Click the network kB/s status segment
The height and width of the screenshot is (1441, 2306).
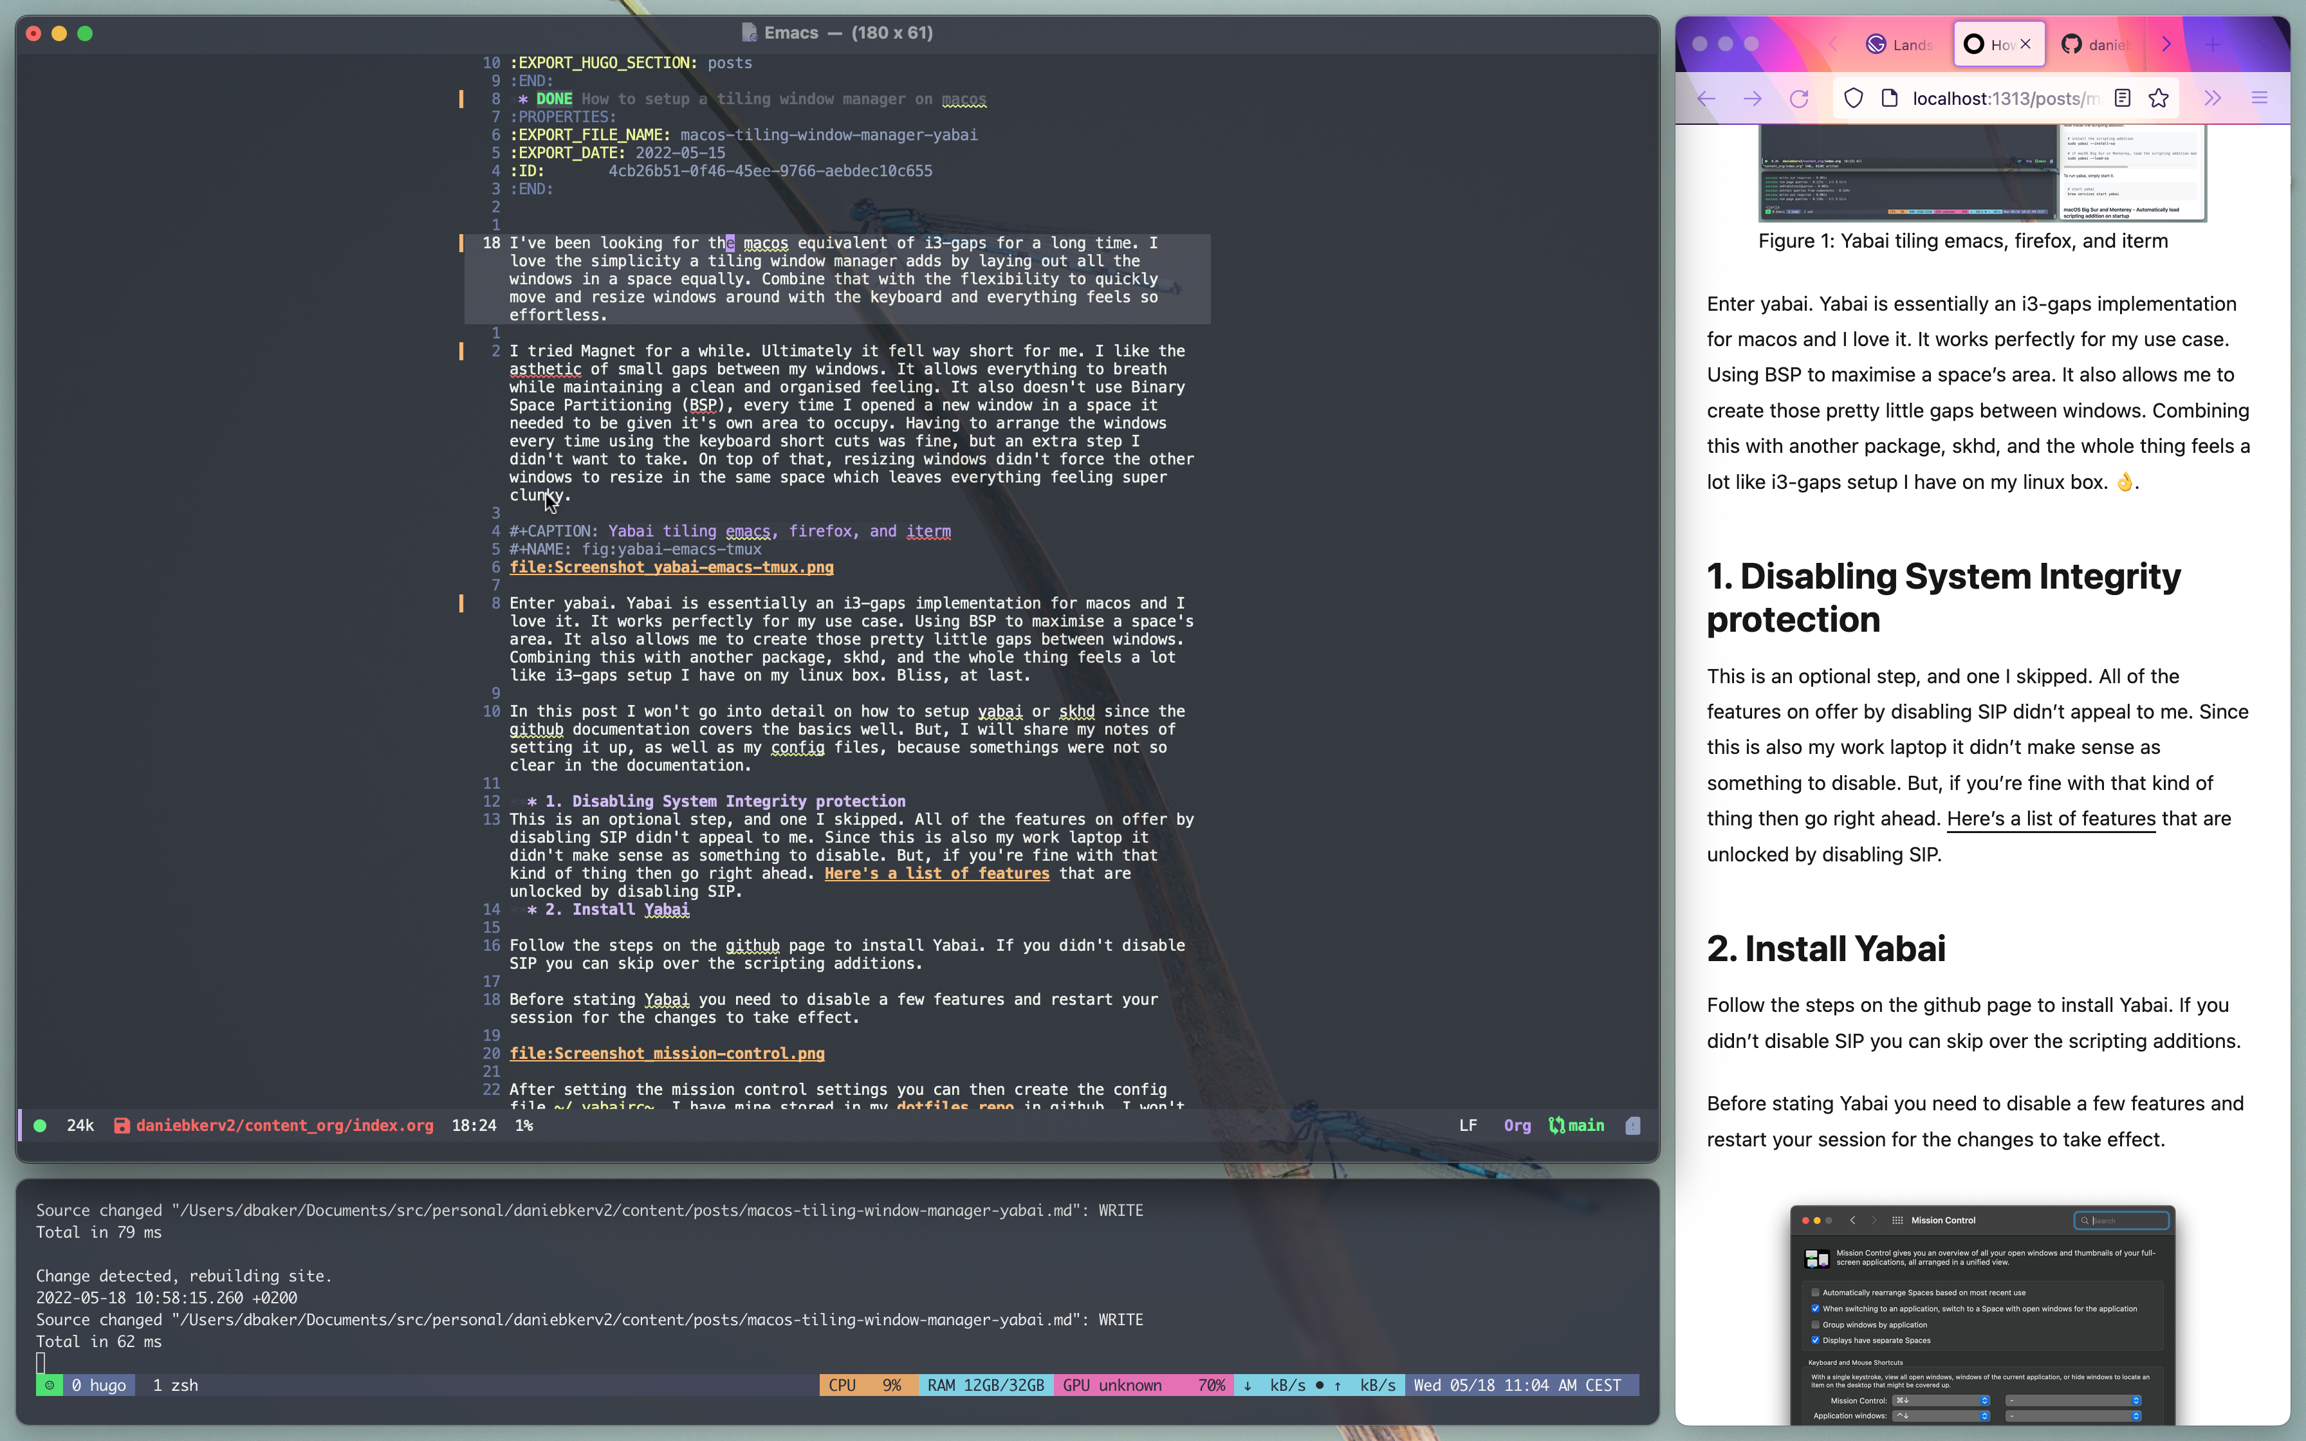tap(1320, 1385)
